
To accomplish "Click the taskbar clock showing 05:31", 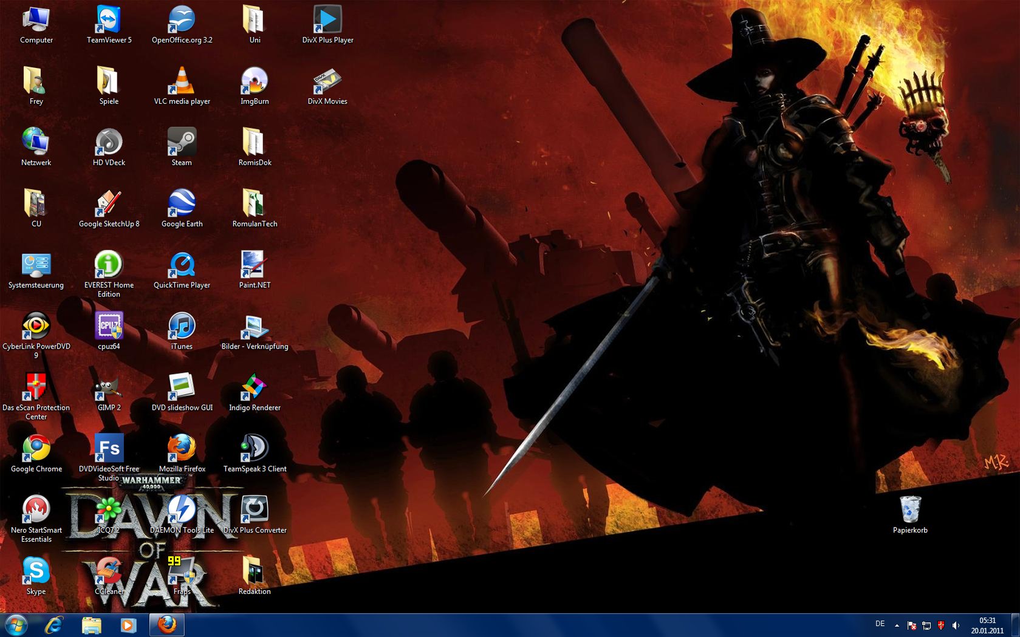I will tap(987, 625).
